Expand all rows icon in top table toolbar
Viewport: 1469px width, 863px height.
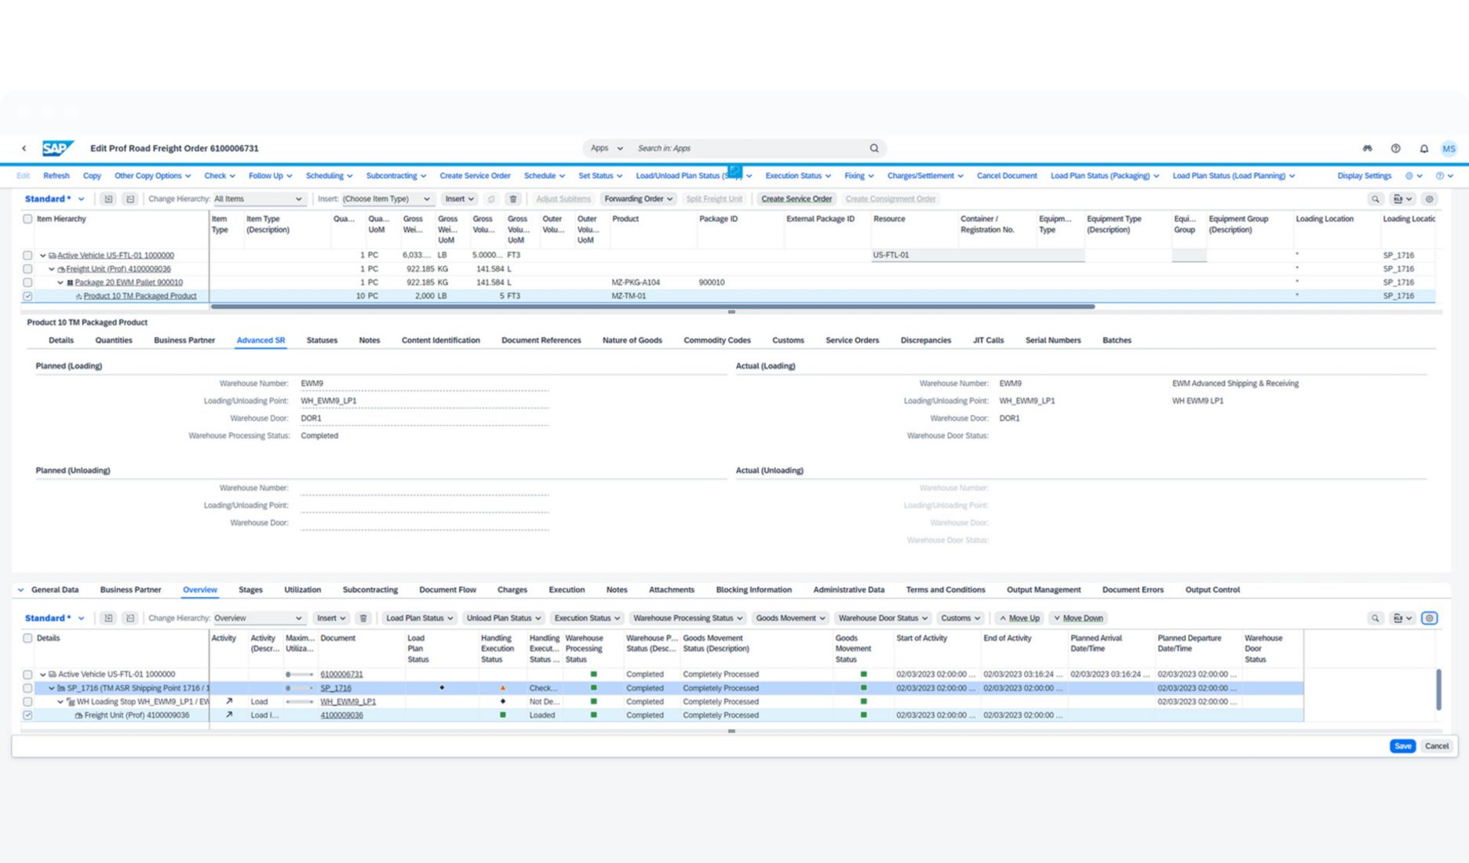pyautogui.click(x=108, y=199)
